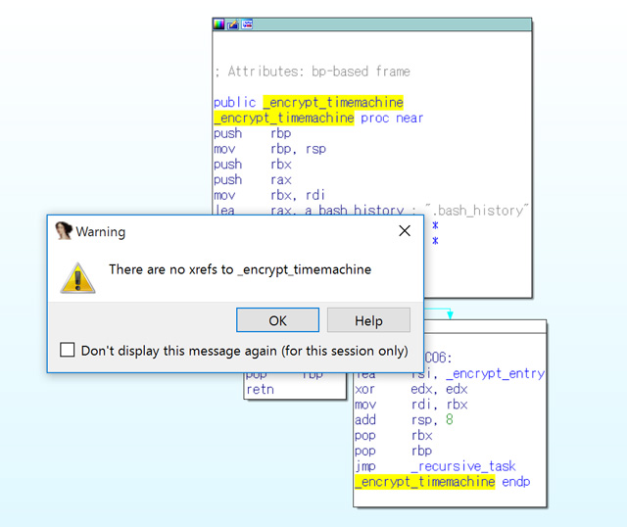Click the yellow warning triangle icon

pyautogui.click(x=77, y=274)
